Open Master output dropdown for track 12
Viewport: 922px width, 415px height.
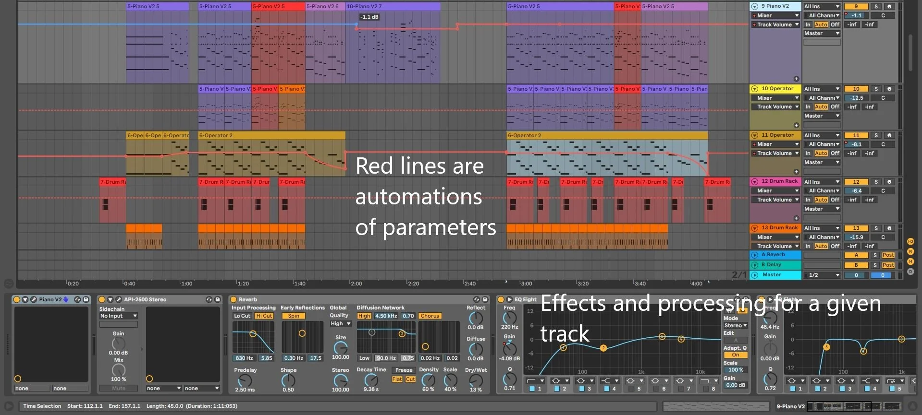pyautogui.click(x=822, y=209)
